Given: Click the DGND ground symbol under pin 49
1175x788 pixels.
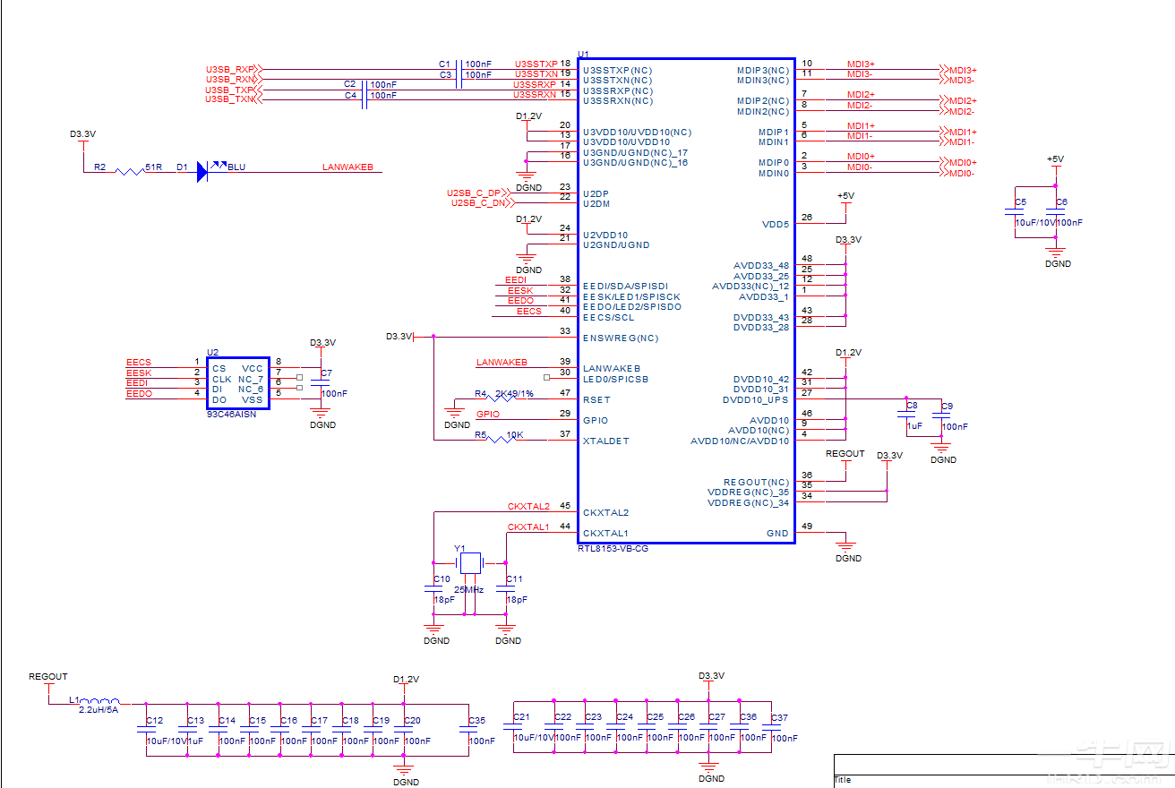Looking at the screenshot, I should tap(846, 544).
